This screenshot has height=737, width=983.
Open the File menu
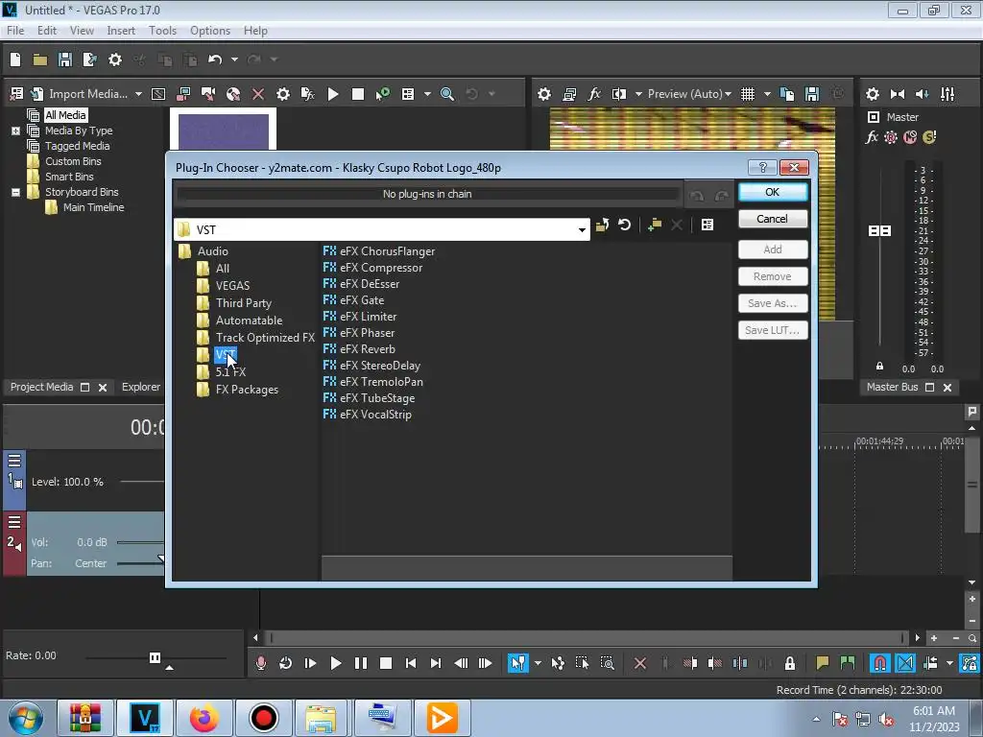[15, 31]
